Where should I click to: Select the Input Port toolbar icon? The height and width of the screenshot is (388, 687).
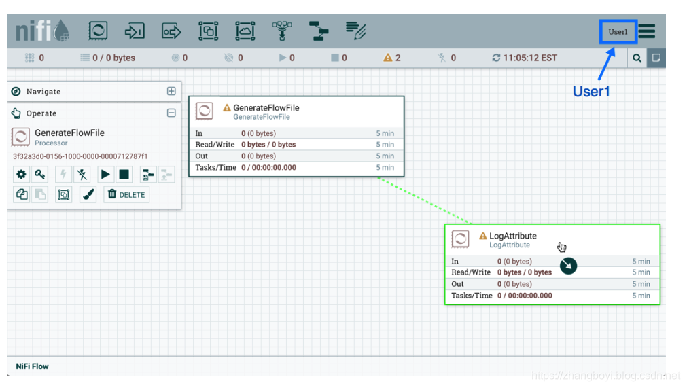(x=135, y=31)
